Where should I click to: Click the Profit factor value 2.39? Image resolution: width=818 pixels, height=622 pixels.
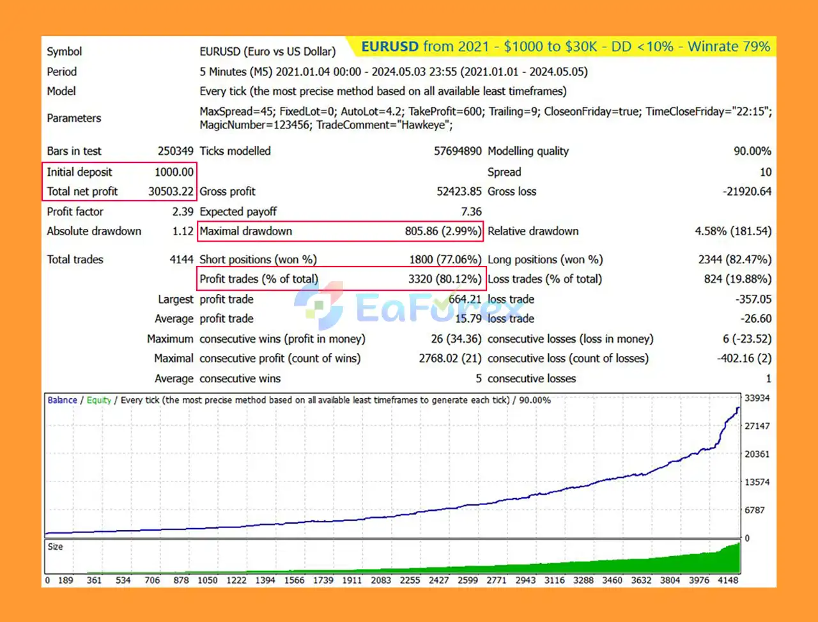(183, 212)
